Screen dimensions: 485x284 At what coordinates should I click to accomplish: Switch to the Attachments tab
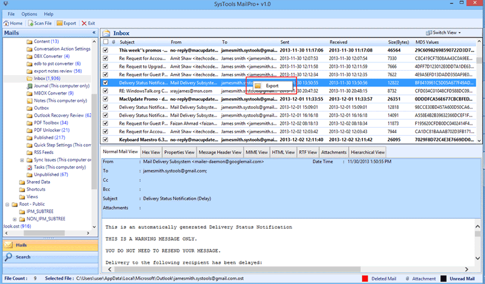pos(334,152)
